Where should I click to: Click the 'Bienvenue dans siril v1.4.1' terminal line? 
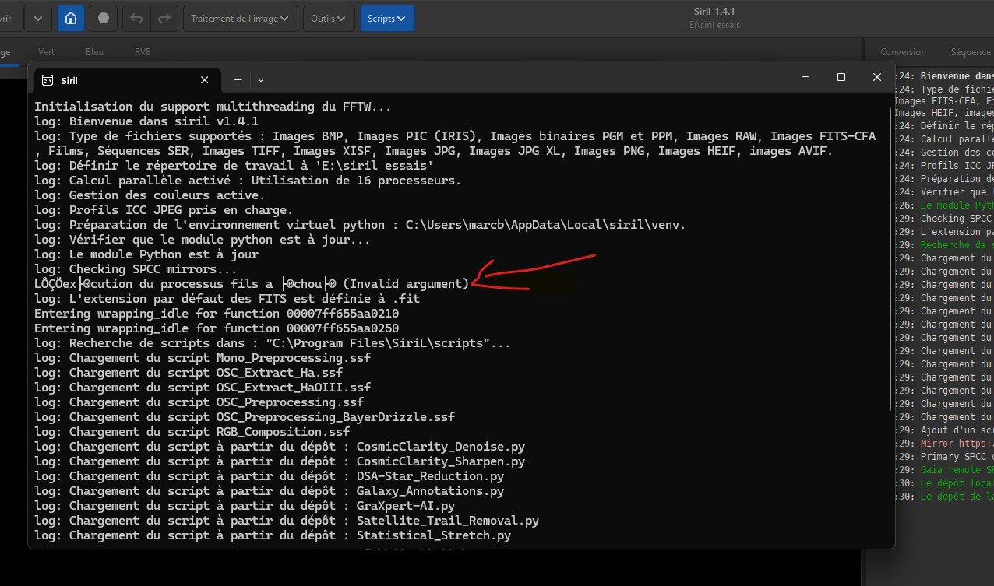146,121
